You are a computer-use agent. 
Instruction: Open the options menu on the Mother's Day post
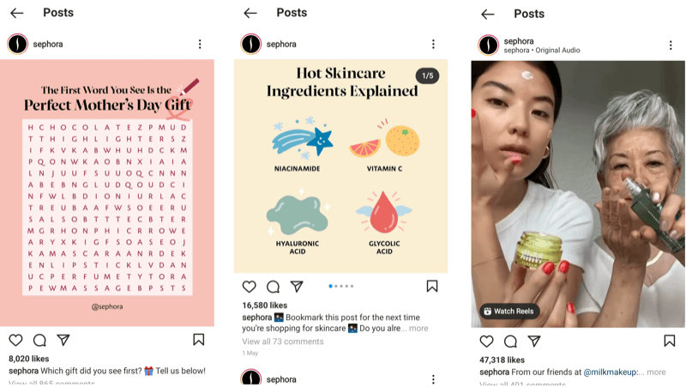pyautogui.click(x=200, y=44)
